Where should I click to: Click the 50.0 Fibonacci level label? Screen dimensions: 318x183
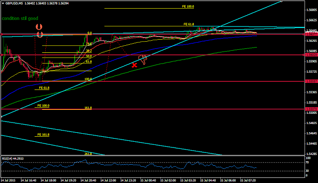click(x=89, y=56)
